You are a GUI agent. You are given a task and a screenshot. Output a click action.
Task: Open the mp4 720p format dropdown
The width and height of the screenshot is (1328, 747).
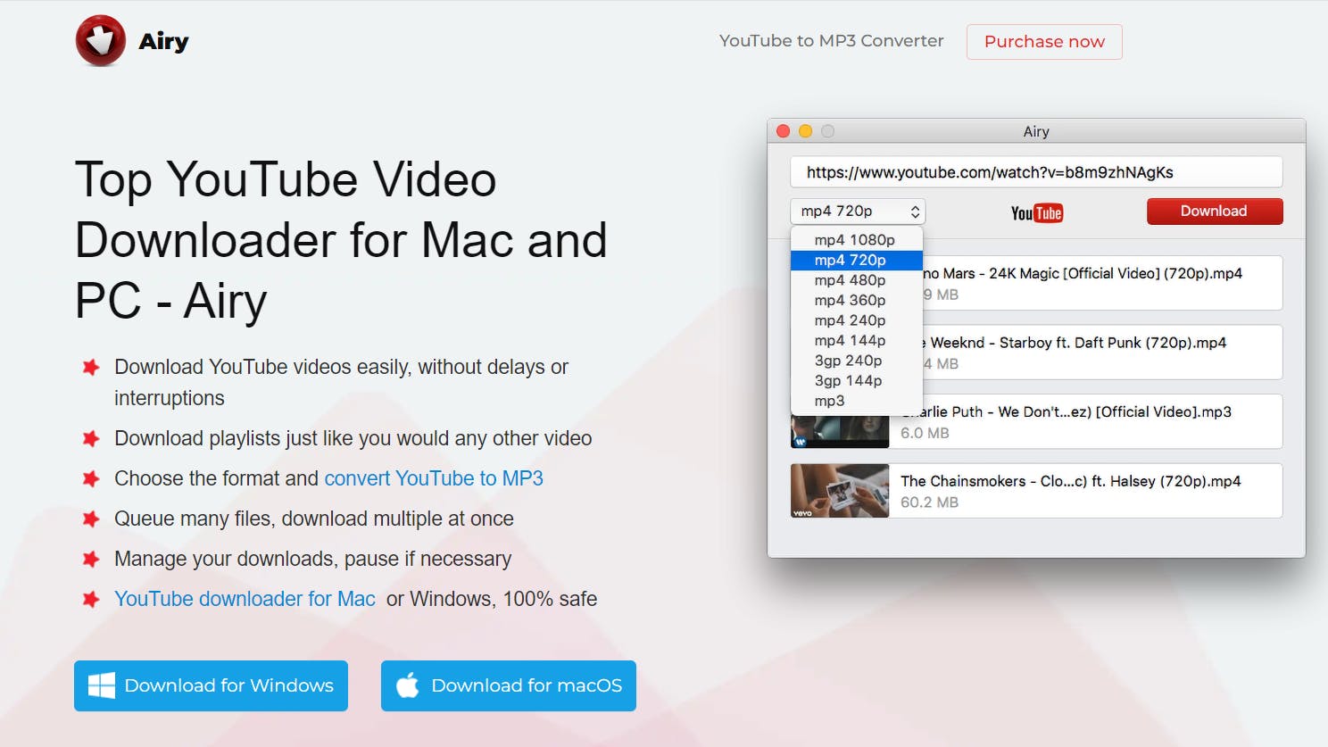click(x=858, y=212)
